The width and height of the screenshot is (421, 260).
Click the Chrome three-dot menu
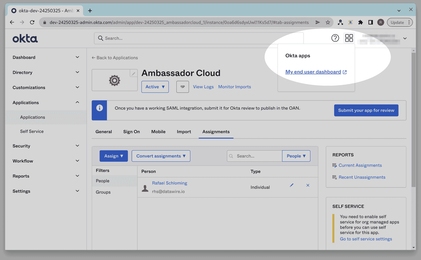409,22
